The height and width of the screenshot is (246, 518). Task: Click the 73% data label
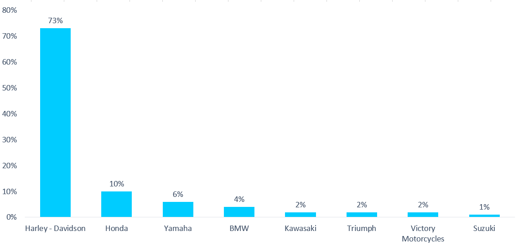click(55, 20)
